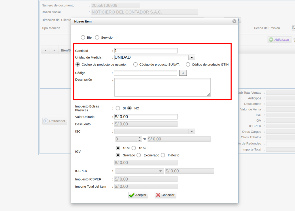The image size is (295, 211).
Task: Expand the ISC type dropdown
Action: pos(192,131)
